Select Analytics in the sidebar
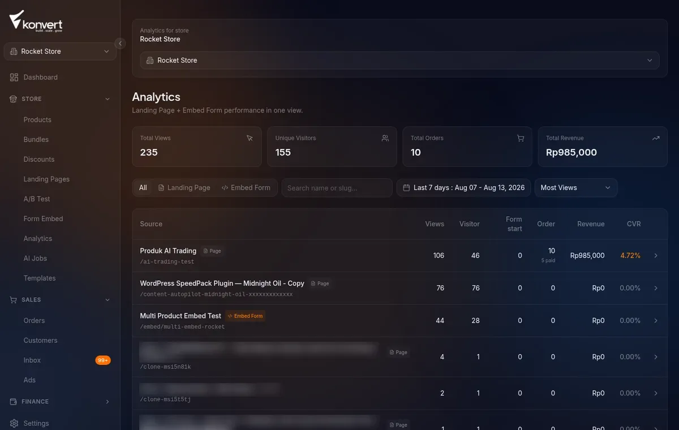Viewport: 679px width, 430px height. [x=38, y=239]
